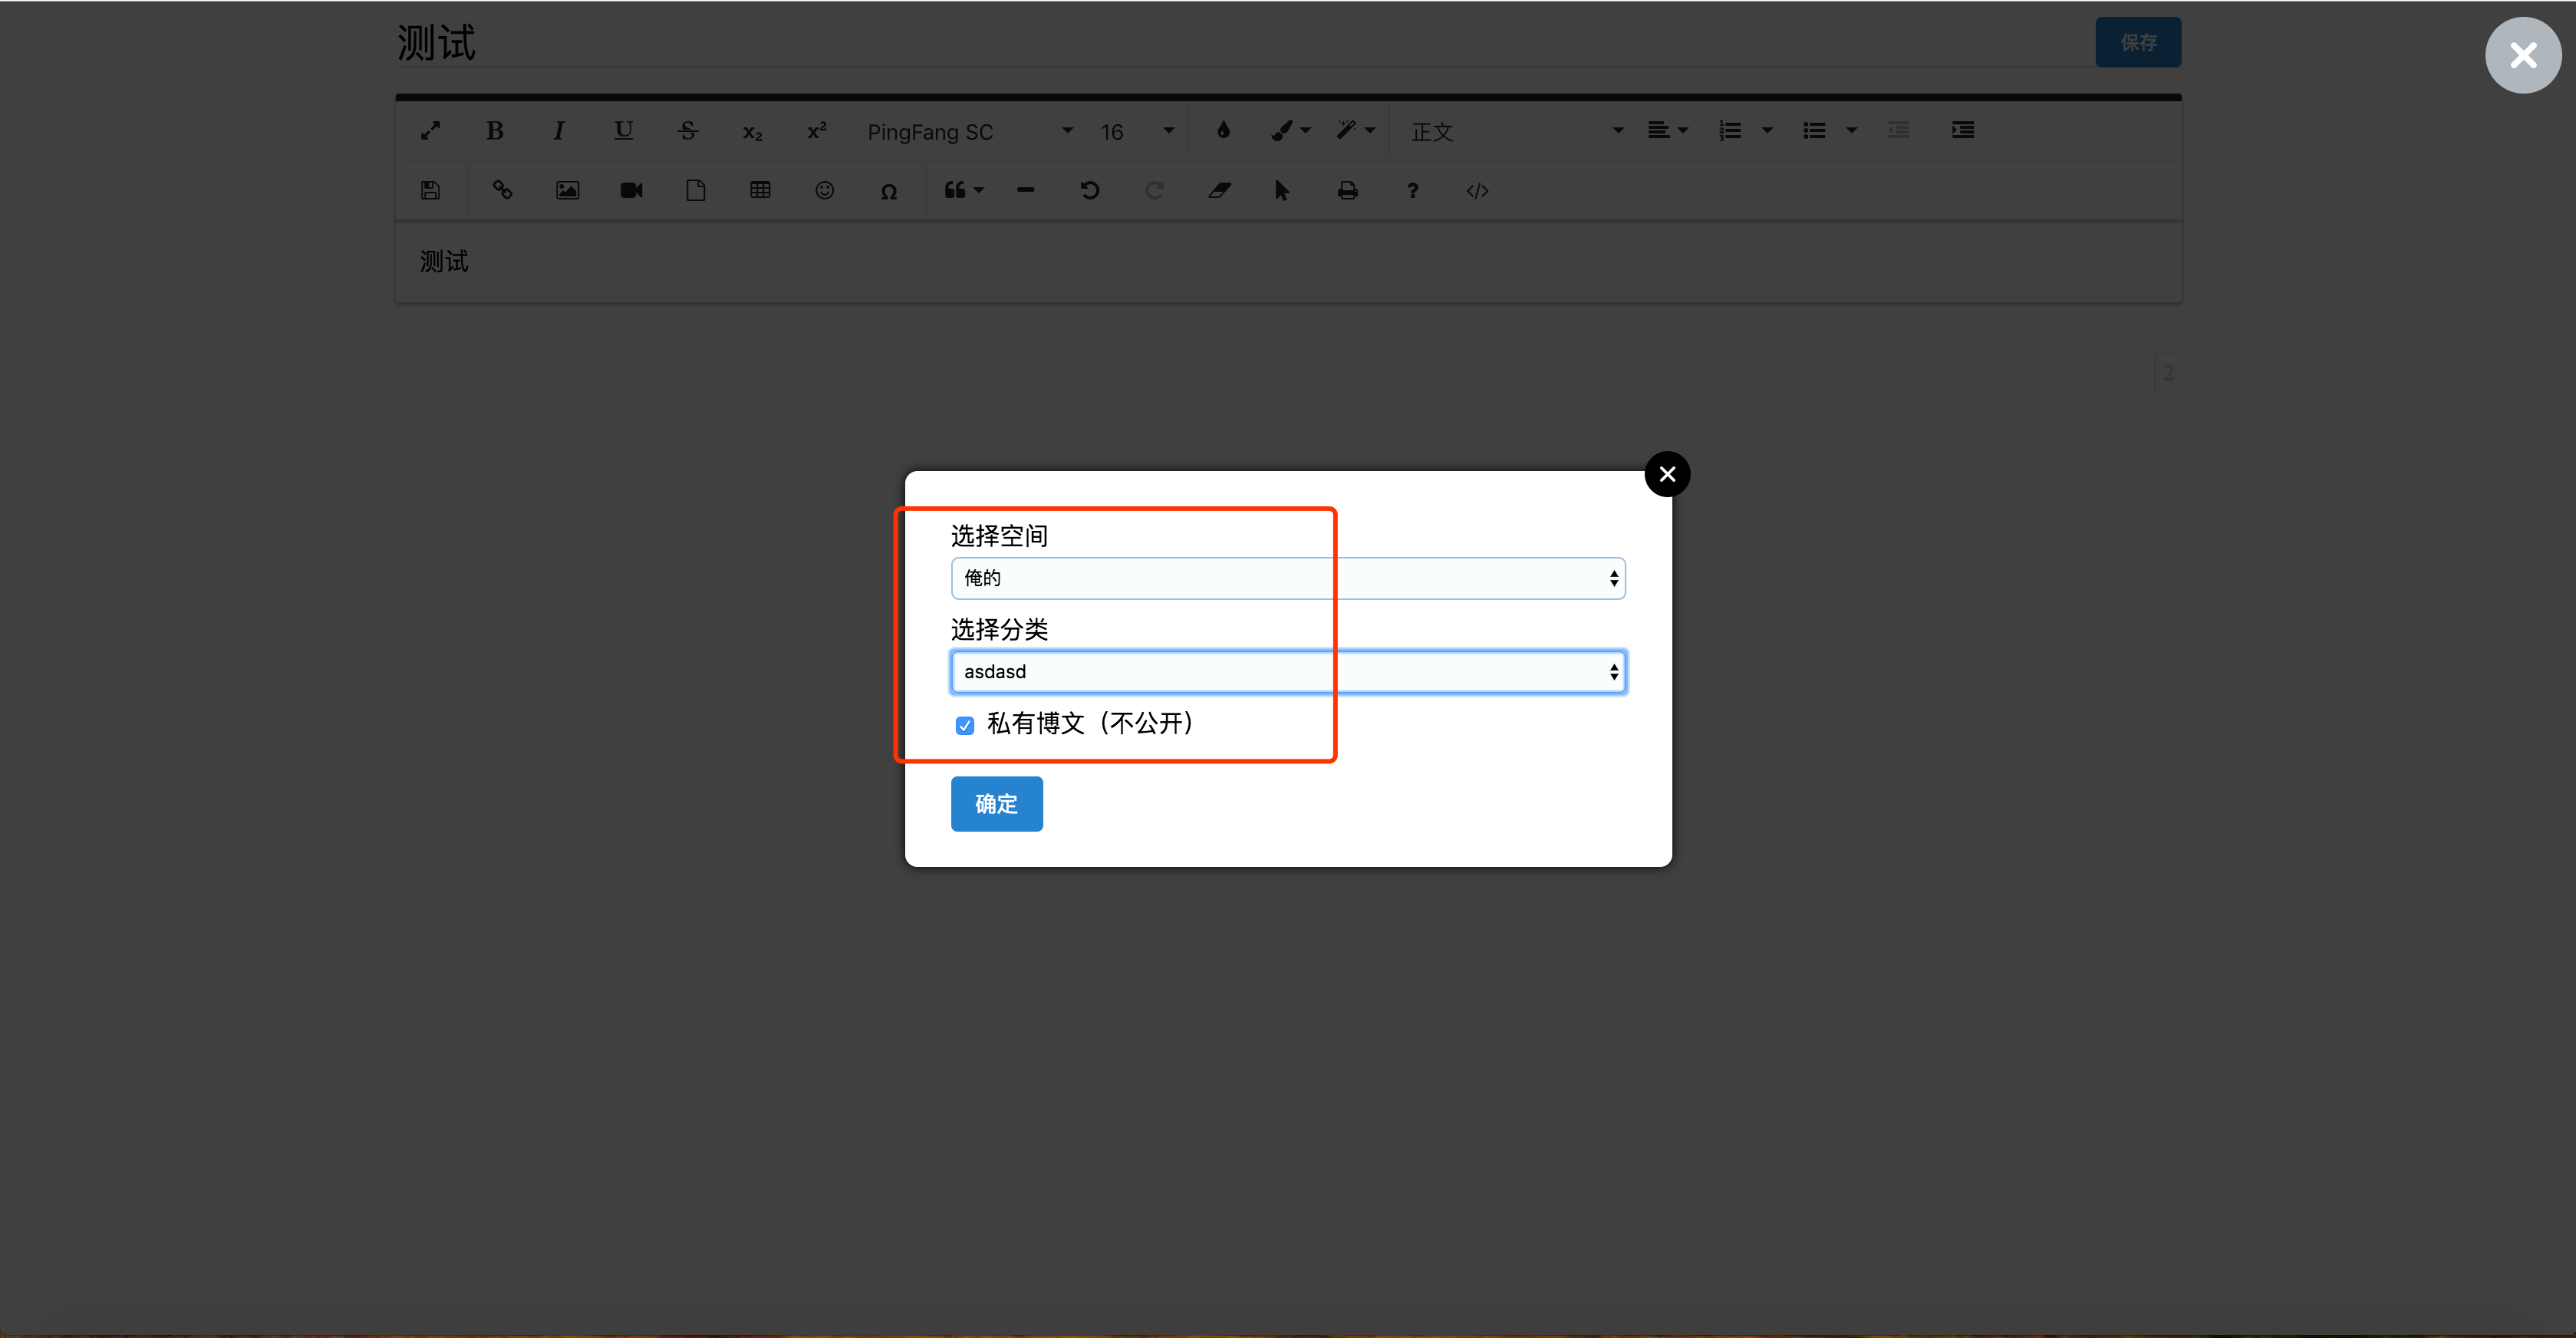Image resolution: width=2576 pixels, height=1338 pixels.
Task: Click the unordered list icon
Action: [1814, 130]
